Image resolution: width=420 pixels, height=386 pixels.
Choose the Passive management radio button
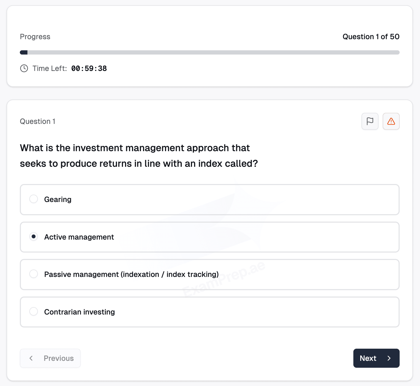point(34,274)
